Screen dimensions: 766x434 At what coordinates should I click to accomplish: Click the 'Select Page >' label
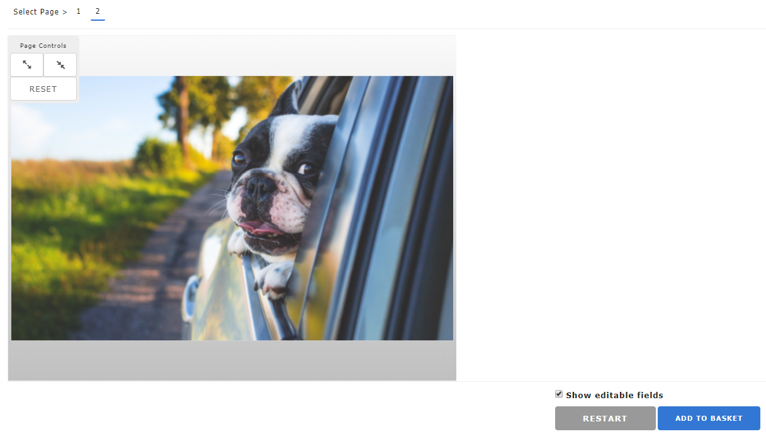(x=40, y=12)
